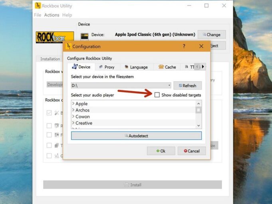Screen dimensions: 272x204
Task: Expand the Creative tree node
Action: click(73, 123)
